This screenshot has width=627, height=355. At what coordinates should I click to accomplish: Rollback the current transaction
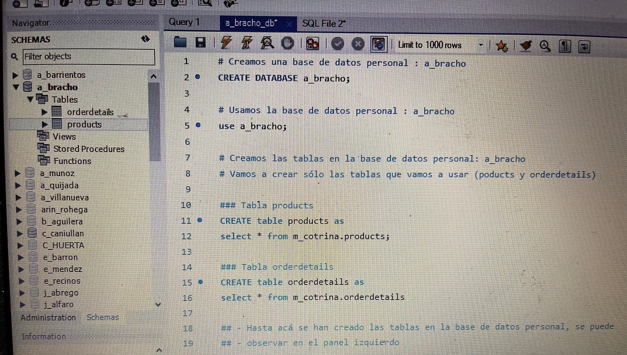(x=358, y=44)
